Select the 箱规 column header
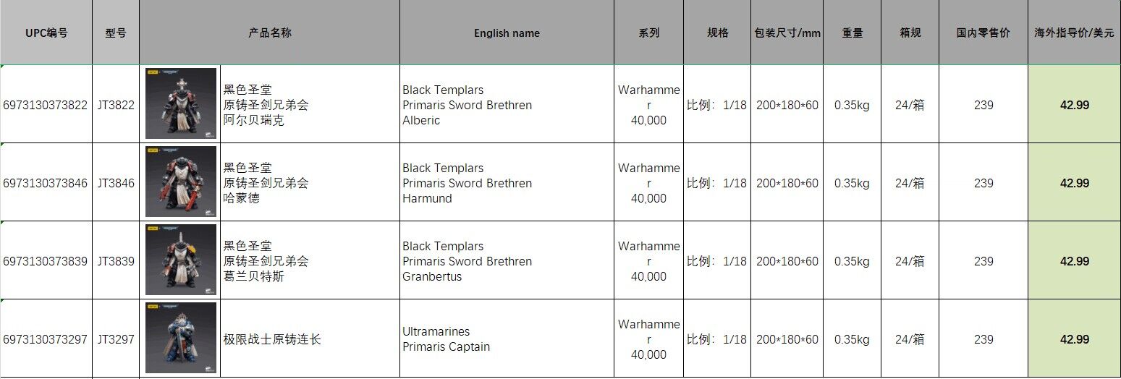The height and width of the screenshot is (379, 1121). coord(910,33)
